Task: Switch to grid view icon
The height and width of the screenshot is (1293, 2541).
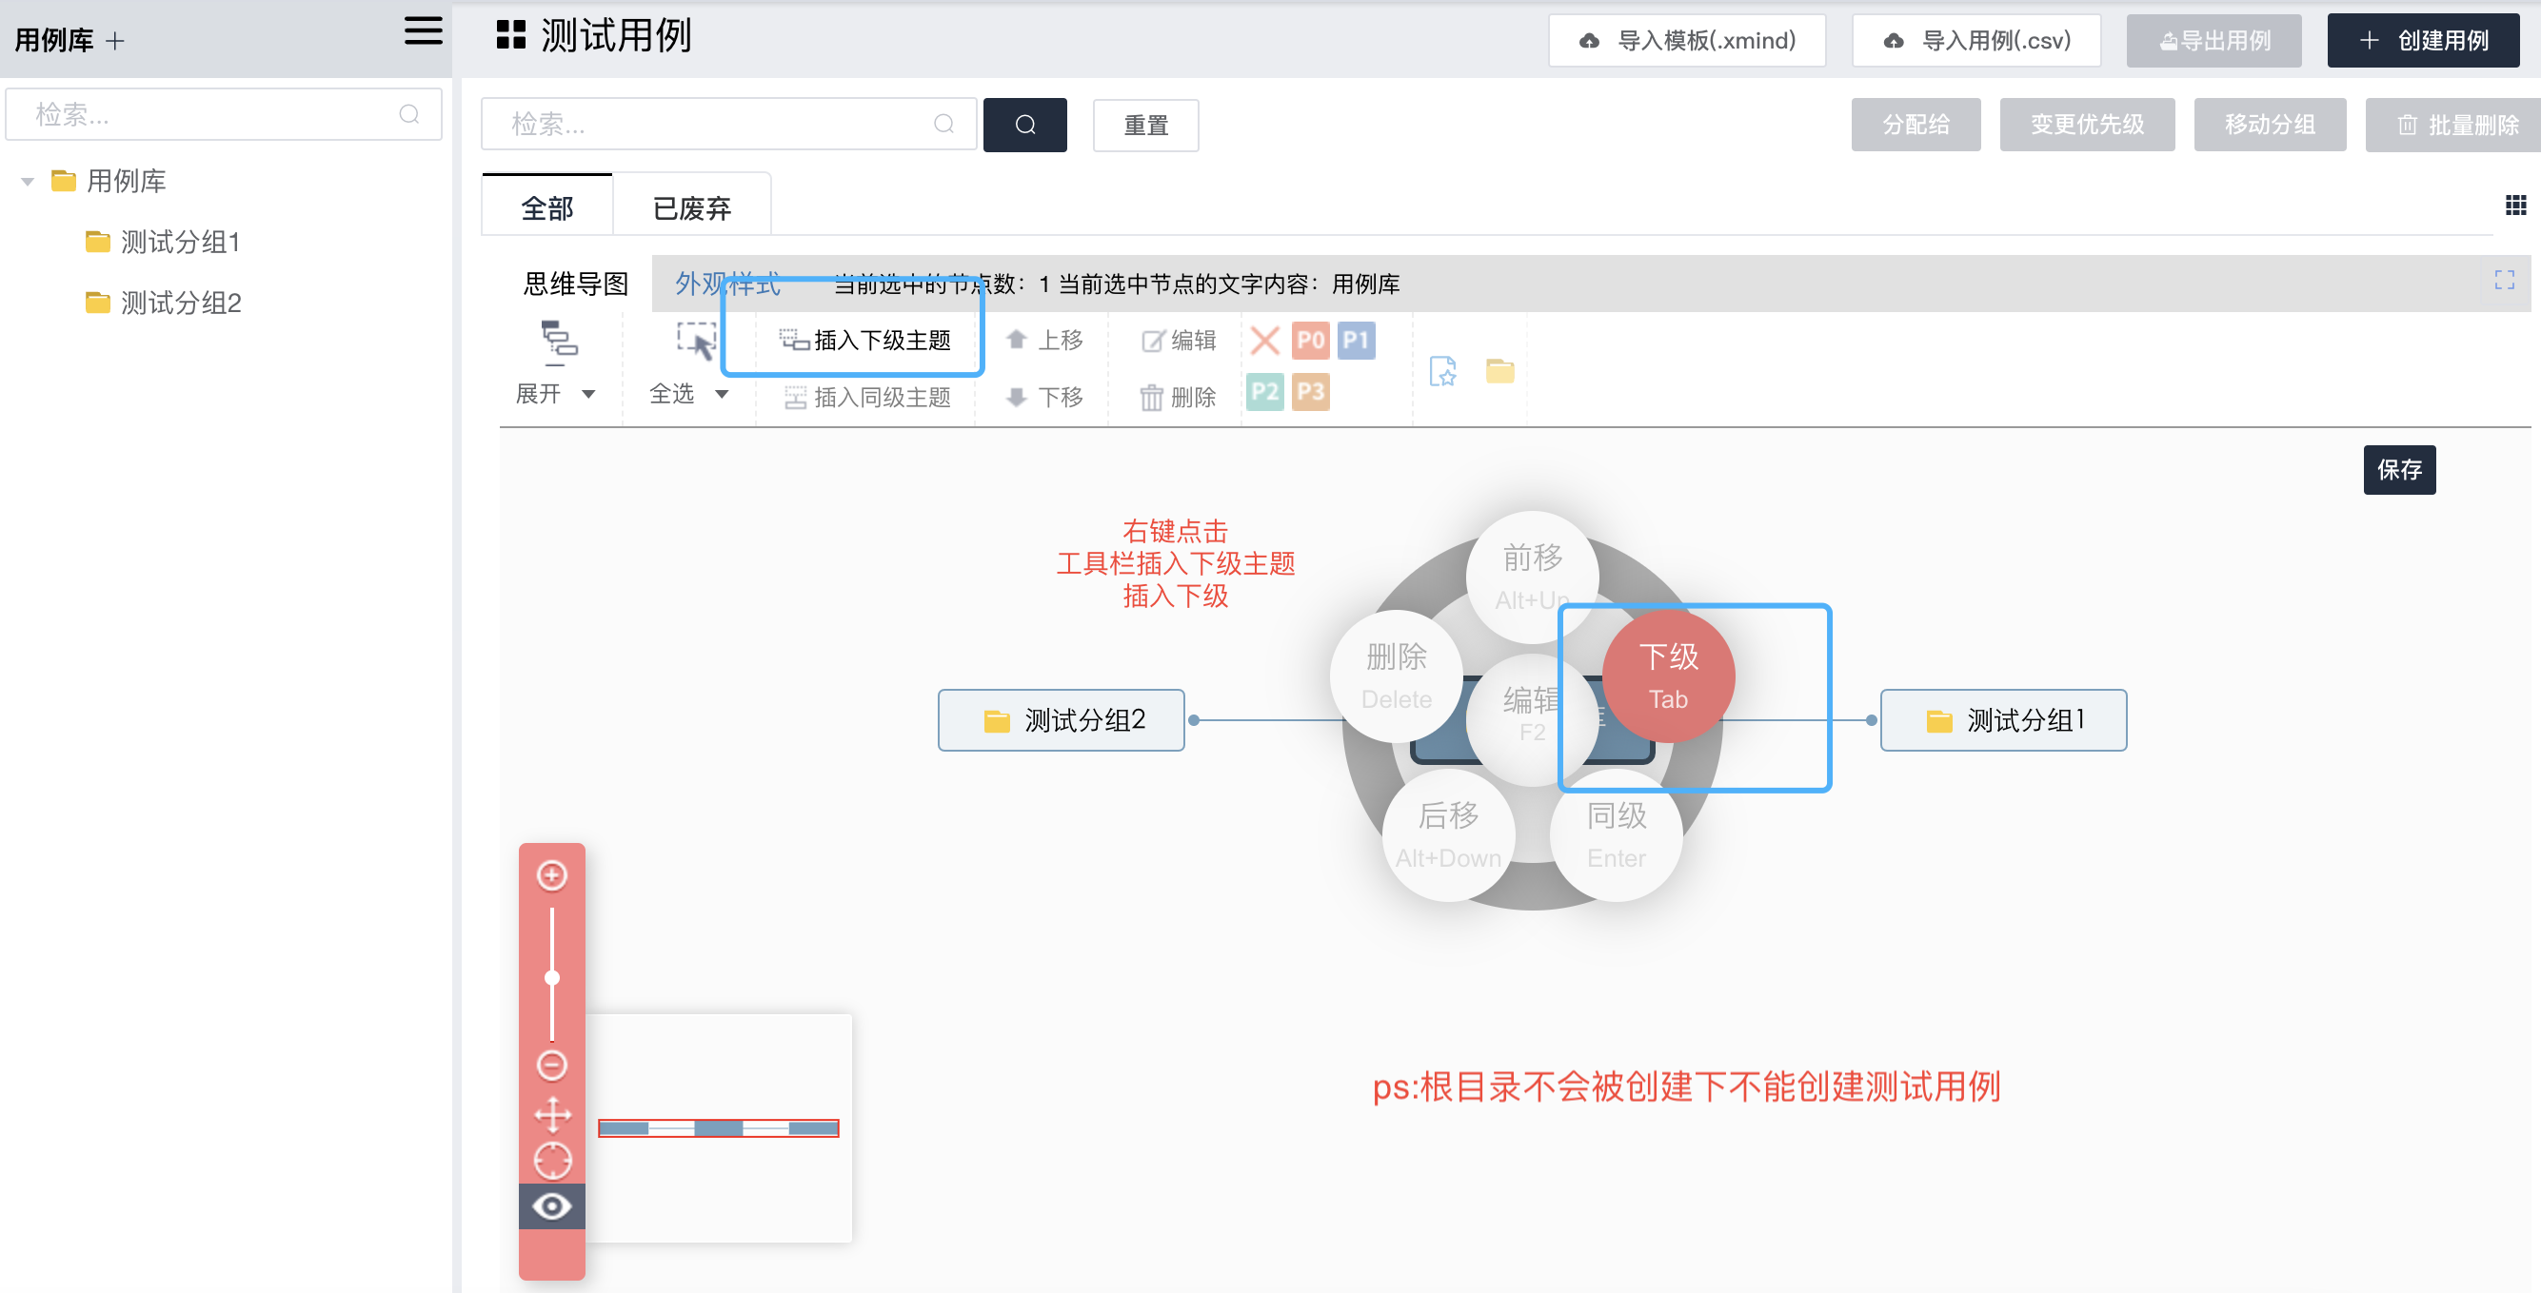Action: [x=2515, y=205]
